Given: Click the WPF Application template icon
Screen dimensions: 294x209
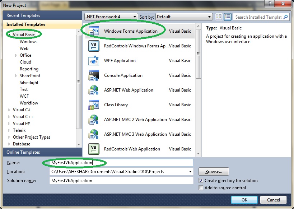Looking at the screenshot, I should [x=94, y=61].
